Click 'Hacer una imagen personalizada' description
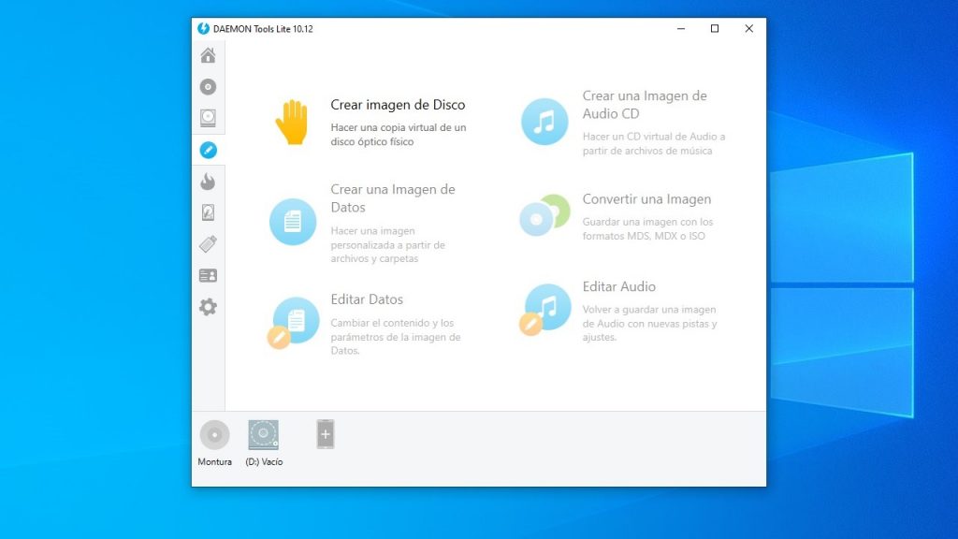The height and width of the screenshot is (539, 958). tap(388, 244)
